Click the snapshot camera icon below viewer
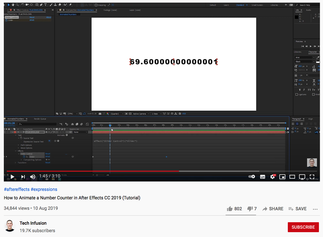The width and height of the screenshot is (323, 237). (100, 114)
